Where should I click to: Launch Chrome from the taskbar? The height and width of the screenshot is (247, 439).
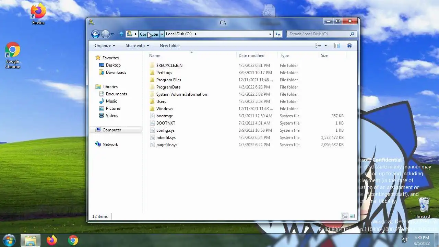pyautogui.click(x=73, y=240)
